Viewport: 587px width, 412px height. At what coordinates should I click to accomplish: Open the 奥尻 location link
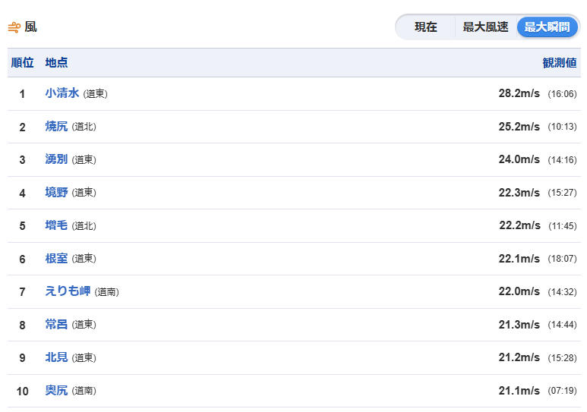click(x=56, y=390)
